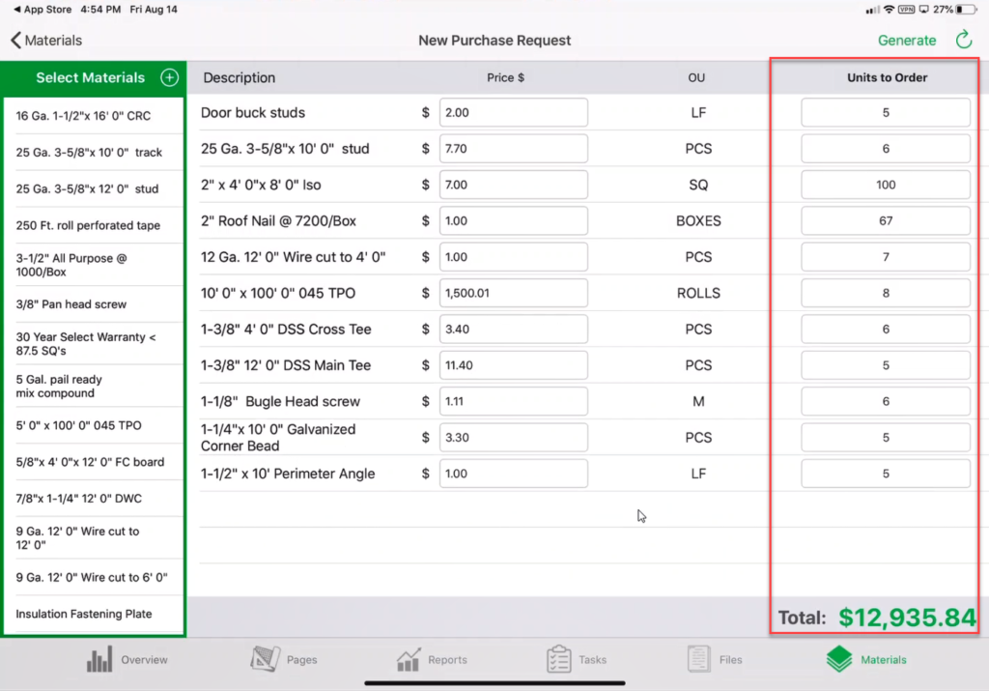989x691 pixels.
Task: Edit the 1-1/8" Bugle Head screw price
Action: click(514, 401)
